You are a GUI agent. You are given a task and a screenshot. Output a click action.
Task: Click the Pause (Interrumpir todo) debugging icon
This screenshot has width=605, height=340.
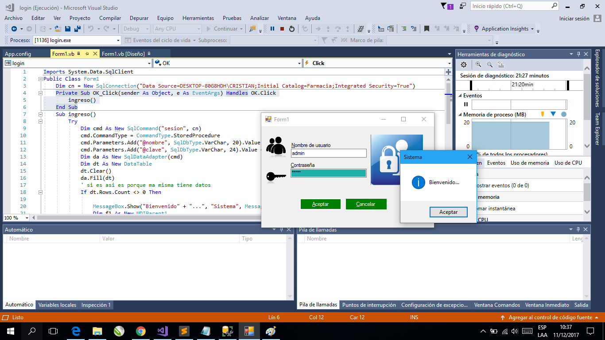tap(272, 29)
